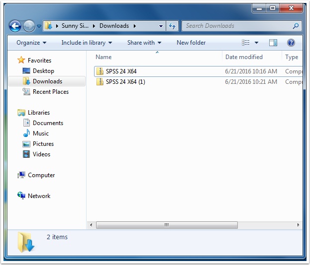Go back with the blue Back arrow
The image size is (310, 265).
tap(15, 26)
